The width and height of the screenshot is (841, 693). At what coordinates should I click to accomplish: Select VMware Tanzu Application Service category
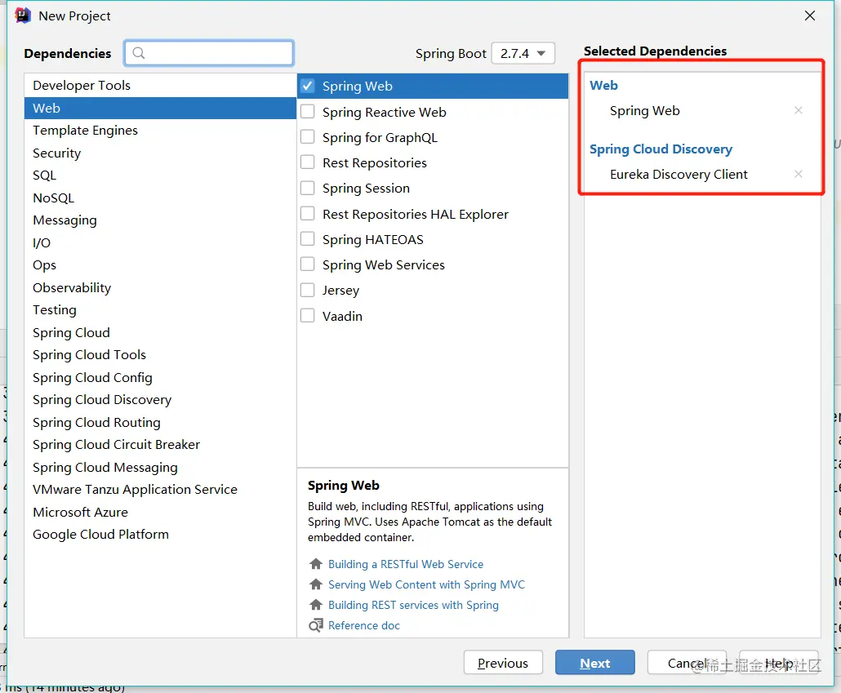(160, 489)
